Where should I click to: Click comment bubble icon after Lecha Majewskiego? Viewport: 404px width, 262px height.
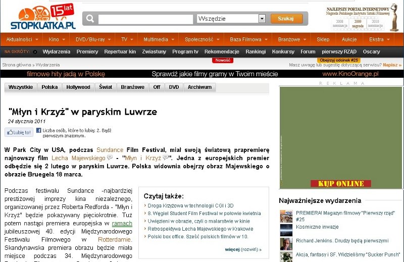(x=110, y=158)
